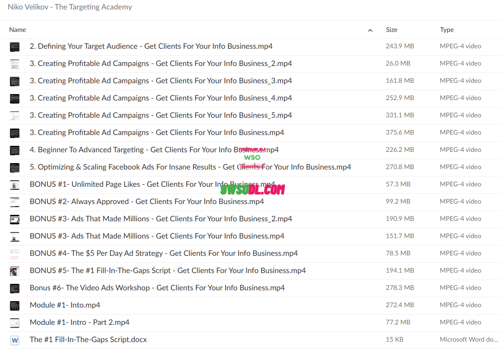501x349 pixels.
Task: Click the icon beside Module #1- Intro - Part 2
Action: coord(15,323)
